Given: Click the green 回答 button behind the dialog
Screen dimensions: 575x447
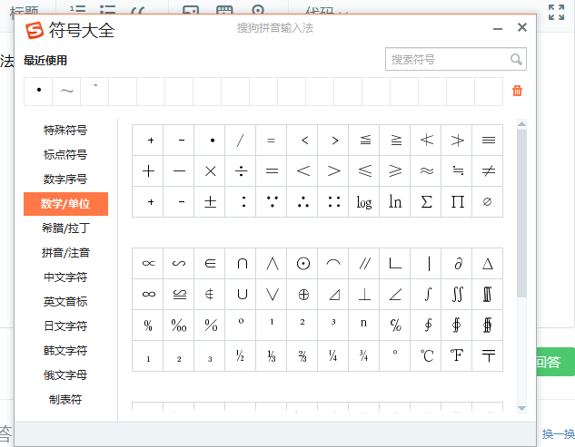Looking at the screenshot, I should [x=556, y=362].
